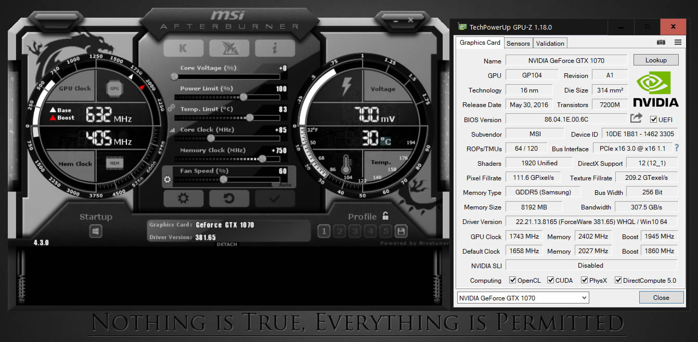Click the Bandwidth value 307.5 GB/s
Image resolution: width=698 pixels, height=342 pixels.
tap(647, 207)
